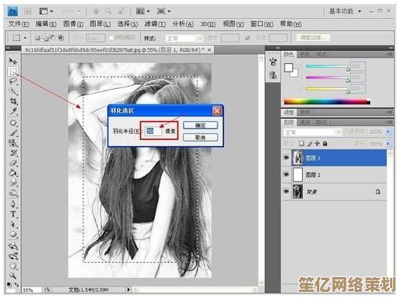Open the 图层 menu
Screen dimensions: 401x299
click(x=100, y=24)
